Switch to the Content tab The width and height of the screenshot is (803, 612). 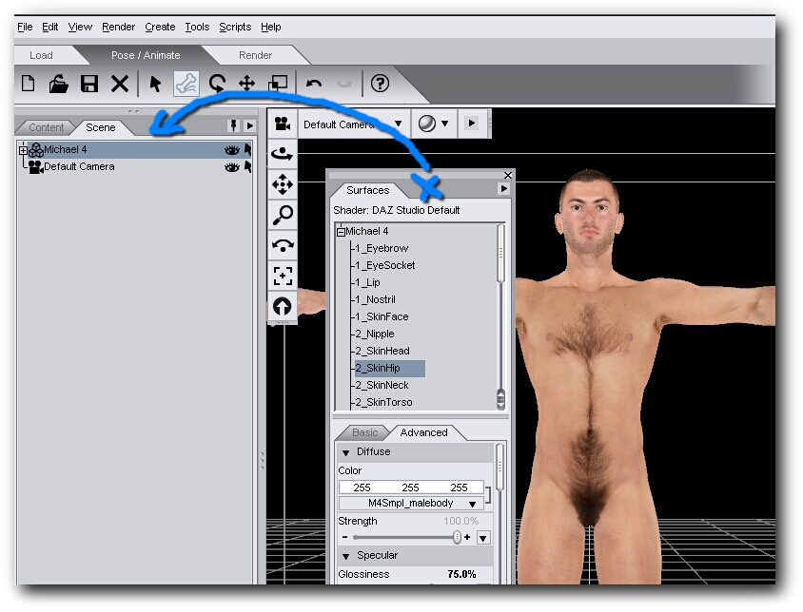[46, 127]
